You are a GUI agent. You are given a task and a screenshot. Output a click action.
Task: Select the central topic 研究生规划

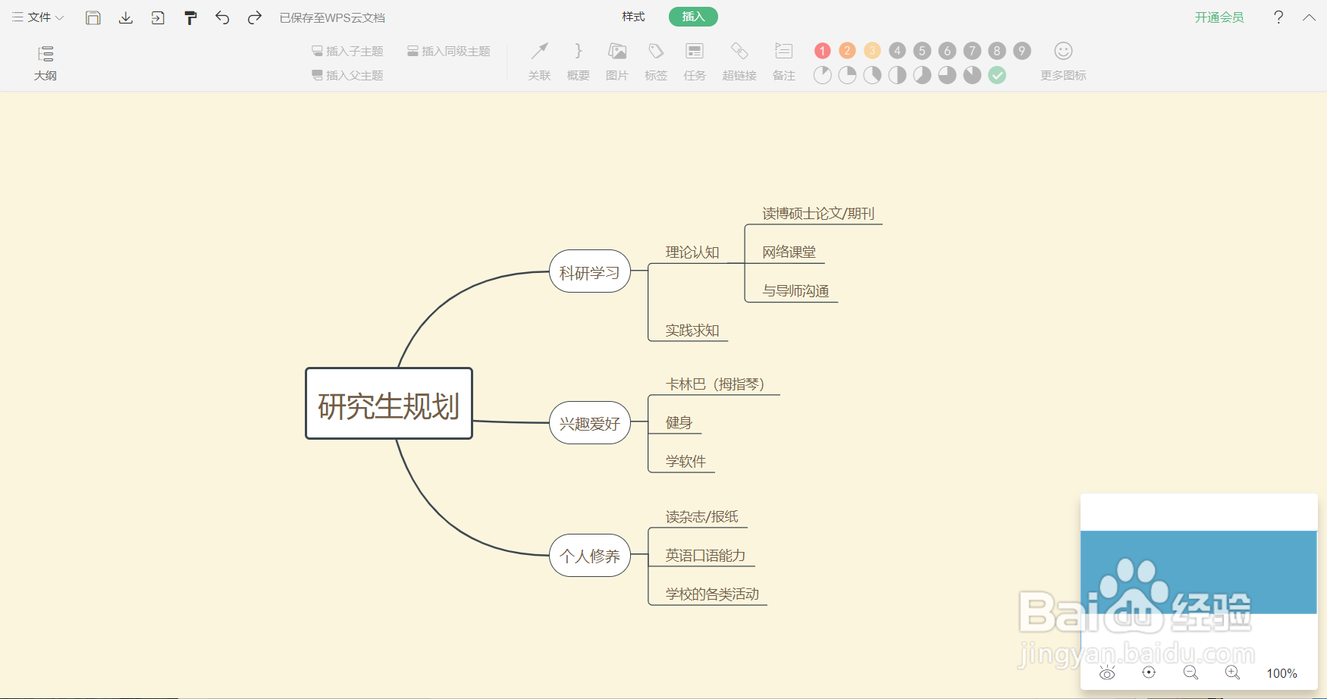[x=389, y=403]
